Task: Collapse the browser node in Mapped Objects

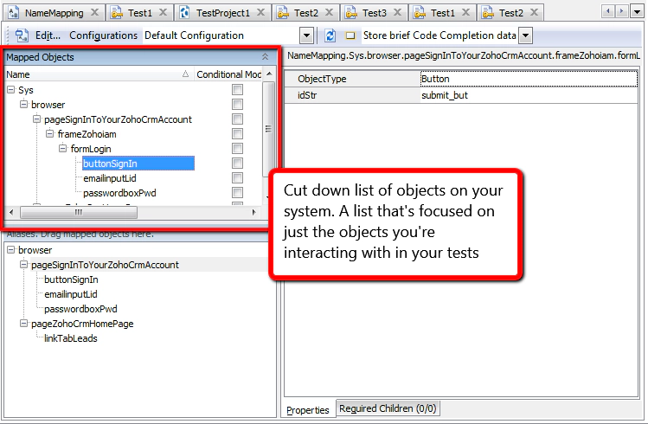Action: 24,104
